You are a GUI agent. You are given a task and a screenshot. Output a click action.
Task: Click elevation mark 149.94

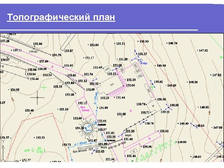click(161, 66)
